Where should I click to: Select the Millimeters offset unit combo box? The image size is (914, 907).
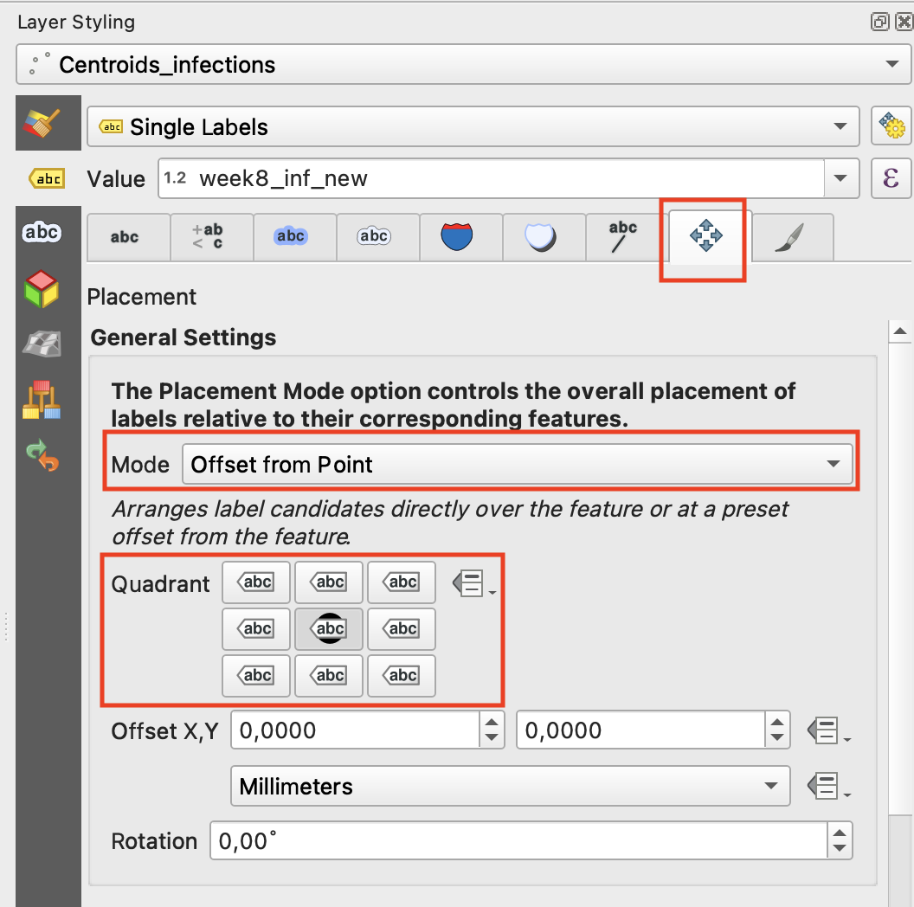tap(510, 787)
